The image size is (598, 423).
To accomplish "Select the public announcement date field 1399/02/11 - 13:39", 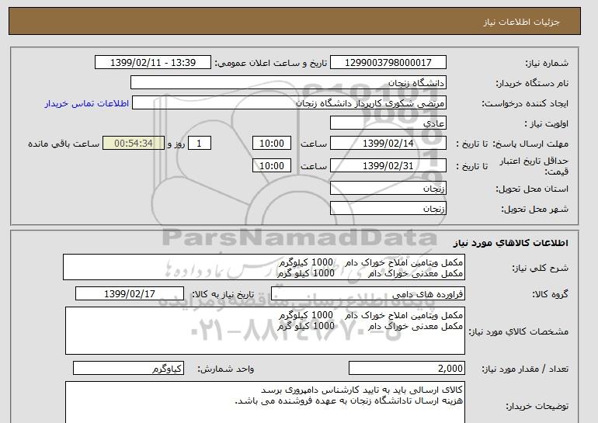I will (152, 63).
